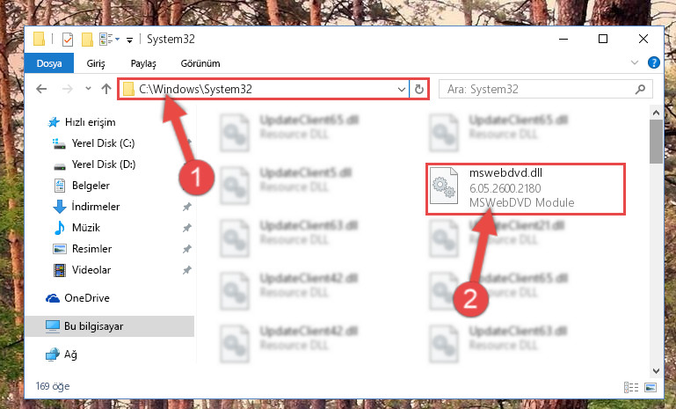The image size is (676, 409).
Task: Switch to the Görünüm ribbon tab
Action: pyautogui.click(x=200, y=63)
